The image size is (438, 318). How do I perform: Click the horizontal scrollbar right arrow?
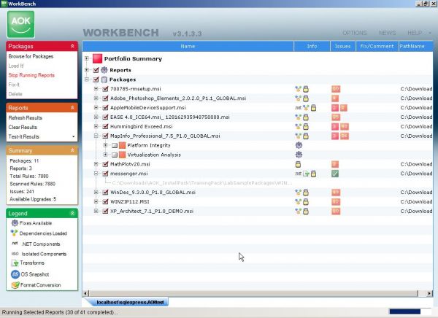point(429,293)
